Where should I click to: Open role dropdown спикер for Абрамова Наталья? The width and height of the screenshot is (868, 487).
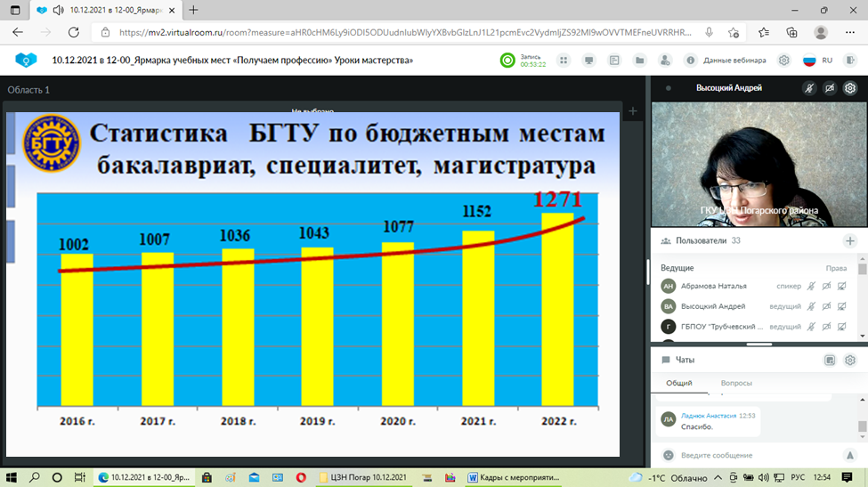(788, 286)
